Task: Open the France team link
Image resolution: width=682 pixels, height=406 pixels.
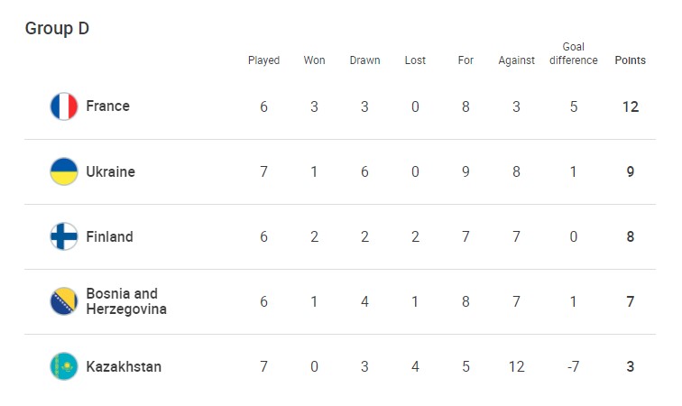Action: pos(107,106)
